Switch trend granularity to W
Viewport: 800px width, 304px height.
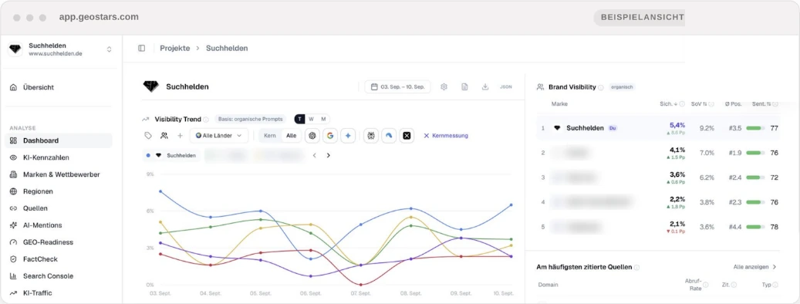(311, 119)
